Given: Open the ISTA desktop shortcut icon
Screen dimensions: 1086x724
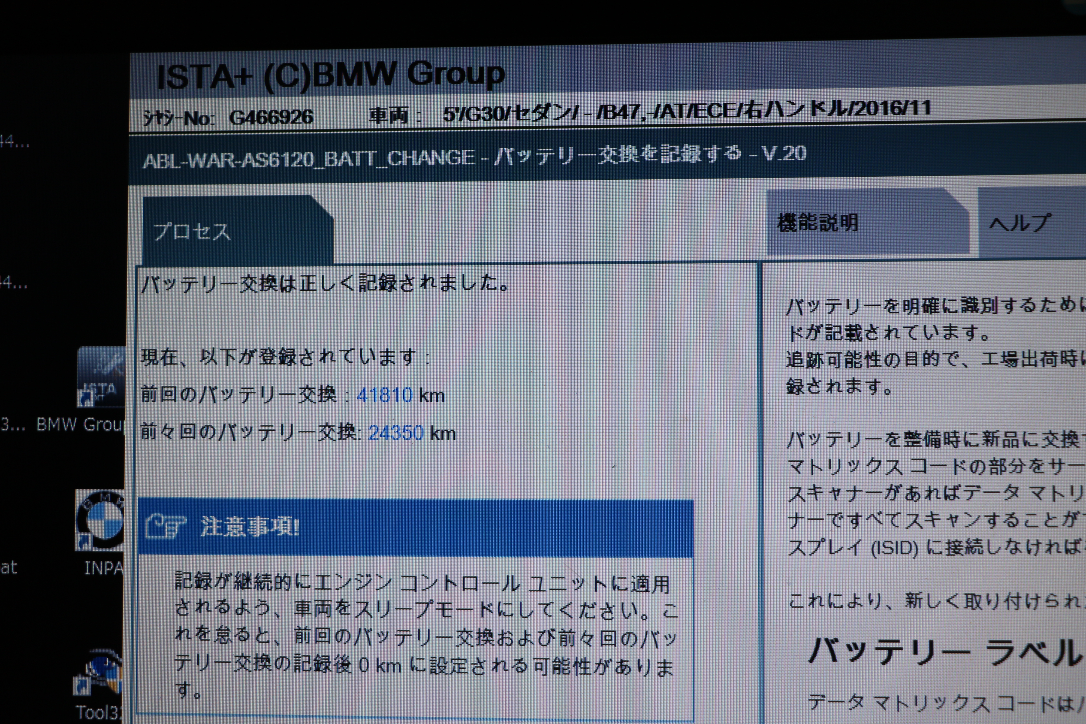Looking at the screenshot, I should click(101, 377).
